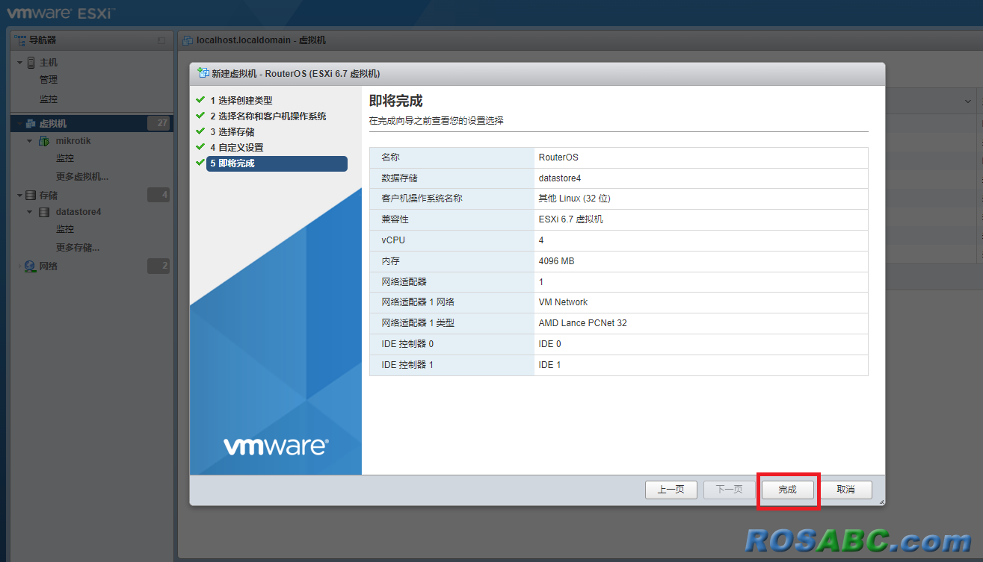Click the VM icon beside localhost.localdomain title
Image resolution: width=983 pixels, height=562 pixels.
(188, 40)
